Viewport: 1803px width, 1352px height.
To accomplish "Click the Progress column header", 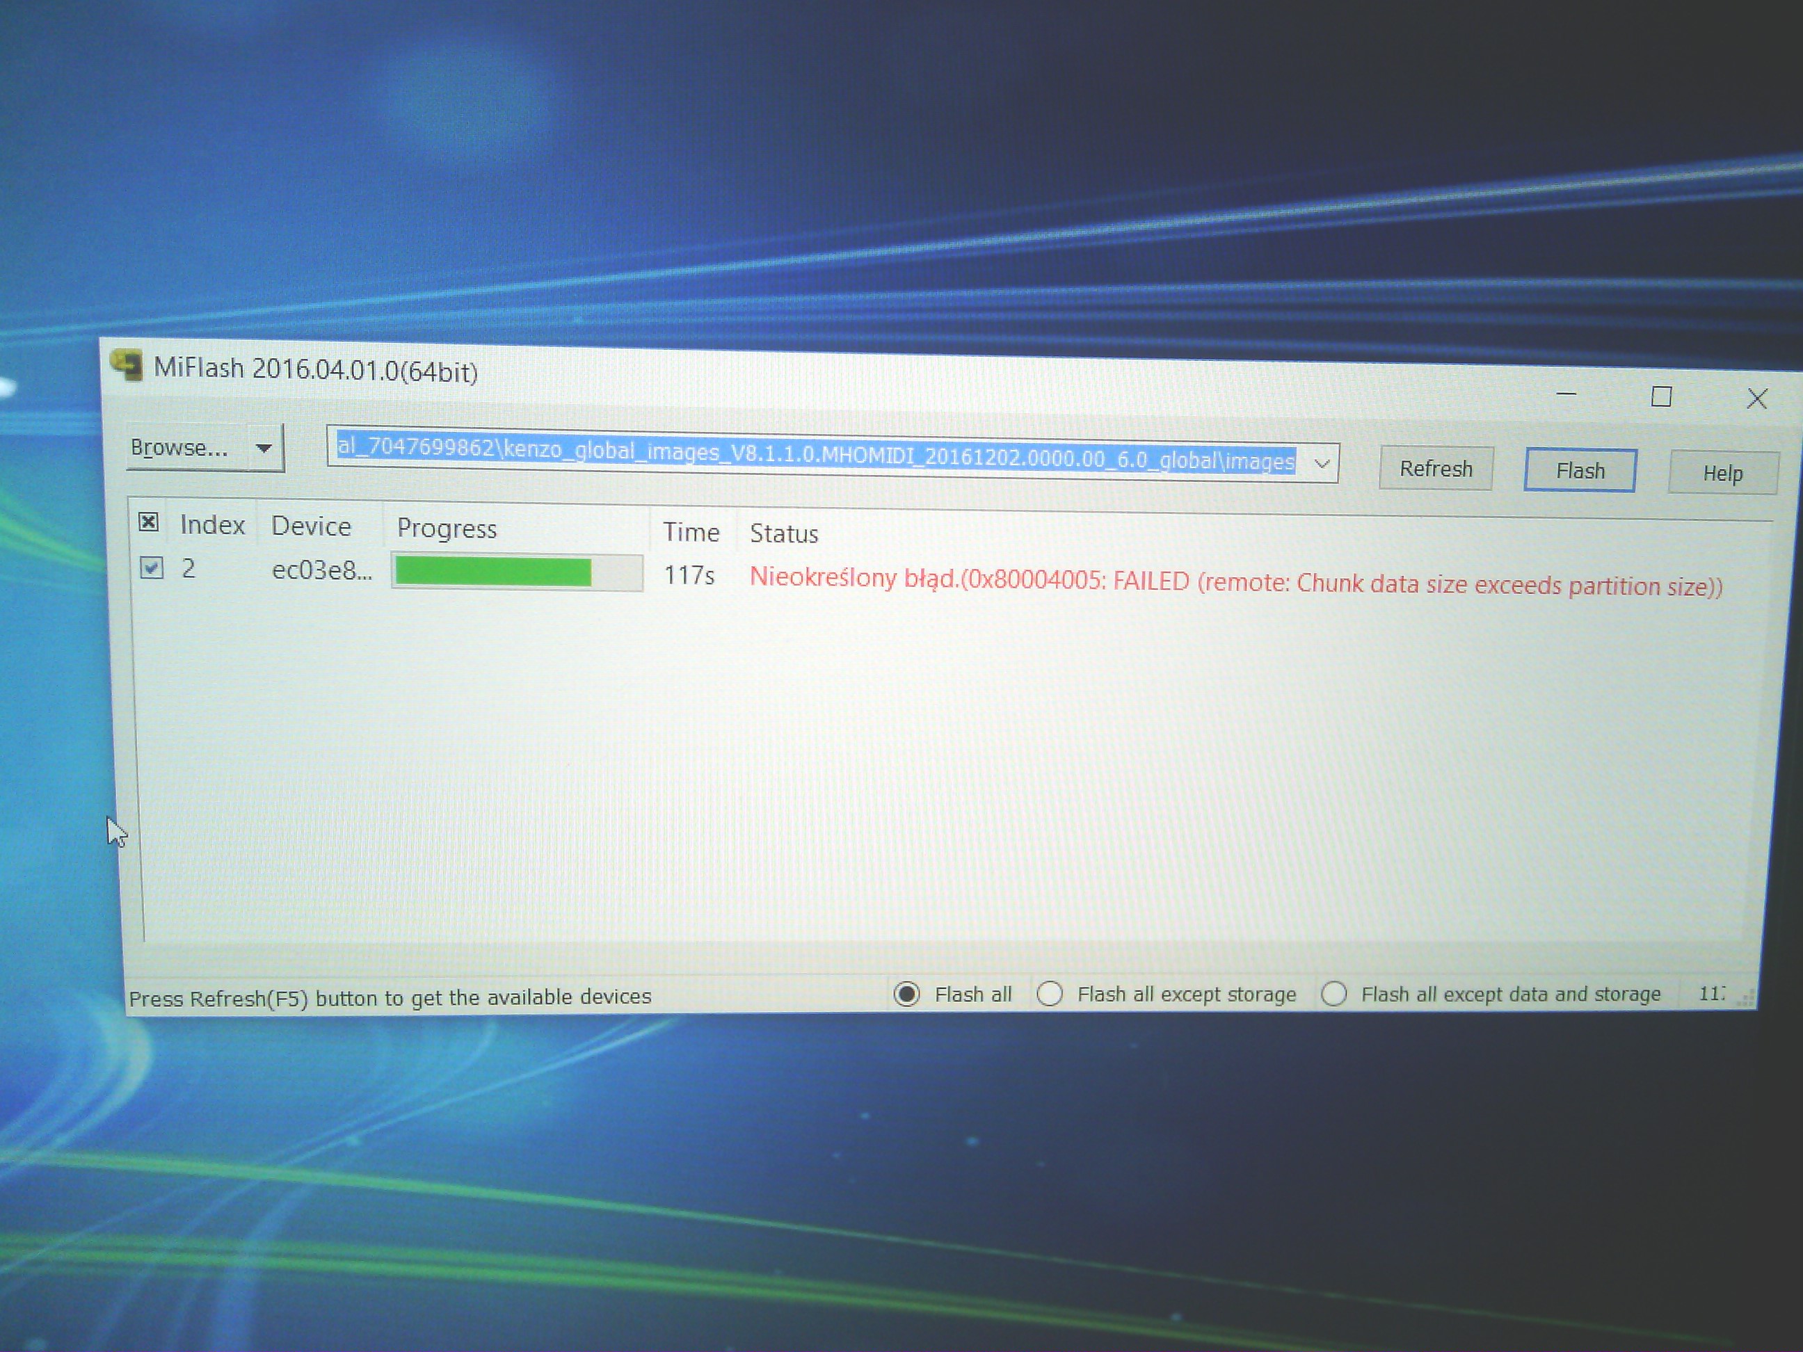I will pyautogui.click(x=447, y=529).
